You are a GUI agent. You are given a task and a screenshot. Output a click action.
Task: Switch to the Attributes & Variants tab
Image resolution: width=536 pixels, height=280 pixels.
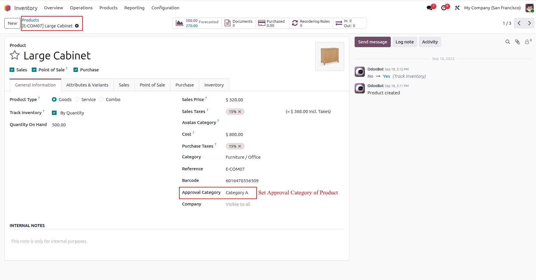(x=87, y=85)
